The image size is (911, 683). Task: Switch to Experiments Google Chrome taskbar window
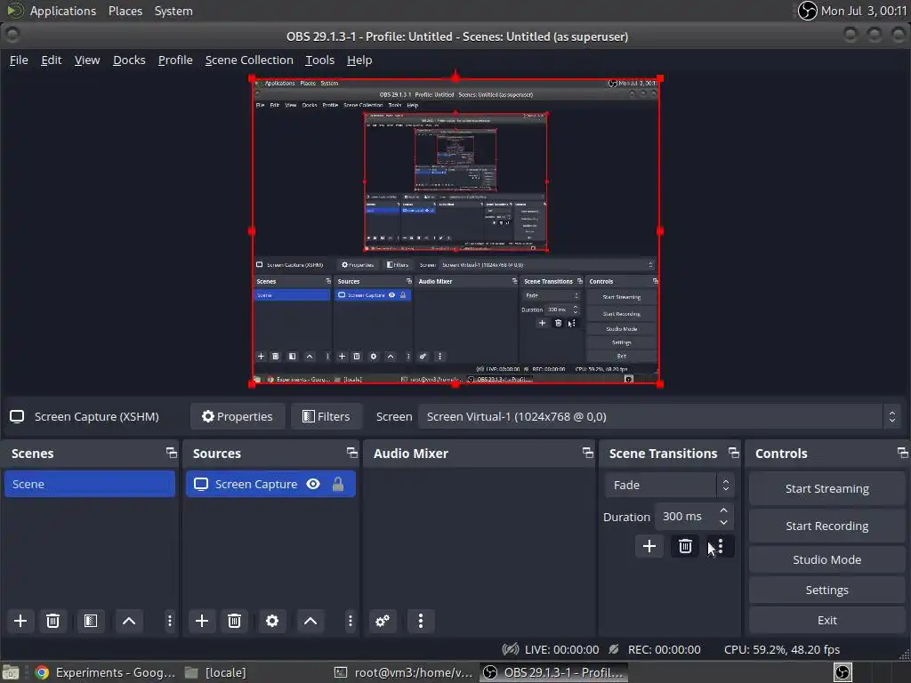[x=105, y=672]
